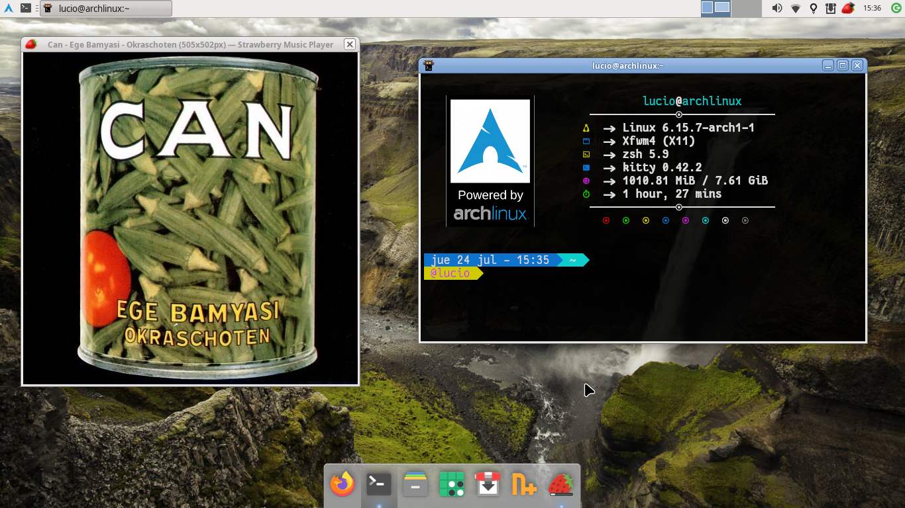Click the cyan ~ directory prompt segment
905x508 pixels.
click(573, 260)
